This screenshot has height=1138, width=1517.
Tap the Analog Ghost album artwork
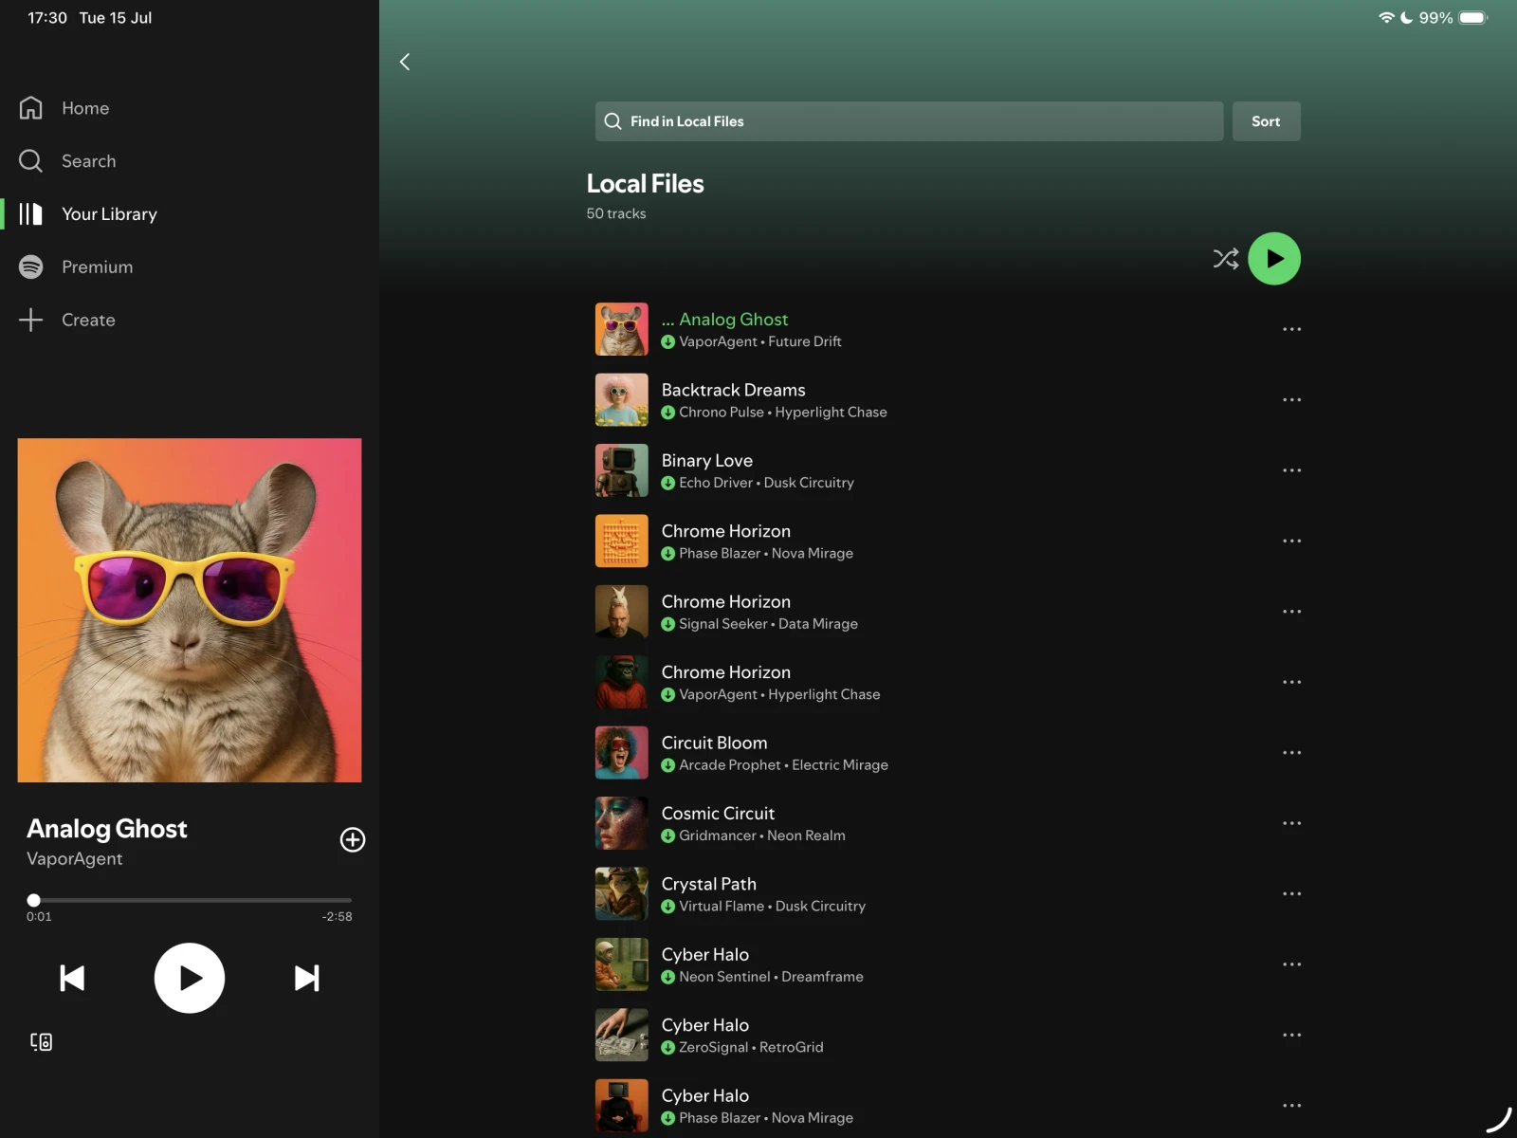190,610
